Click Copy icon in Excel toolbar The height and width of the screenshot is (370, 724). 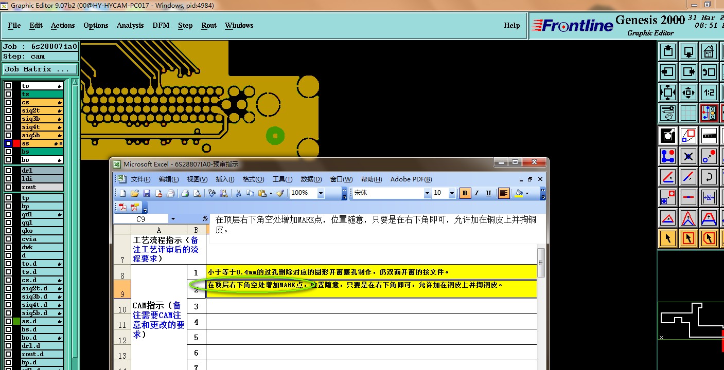[251, 193]
